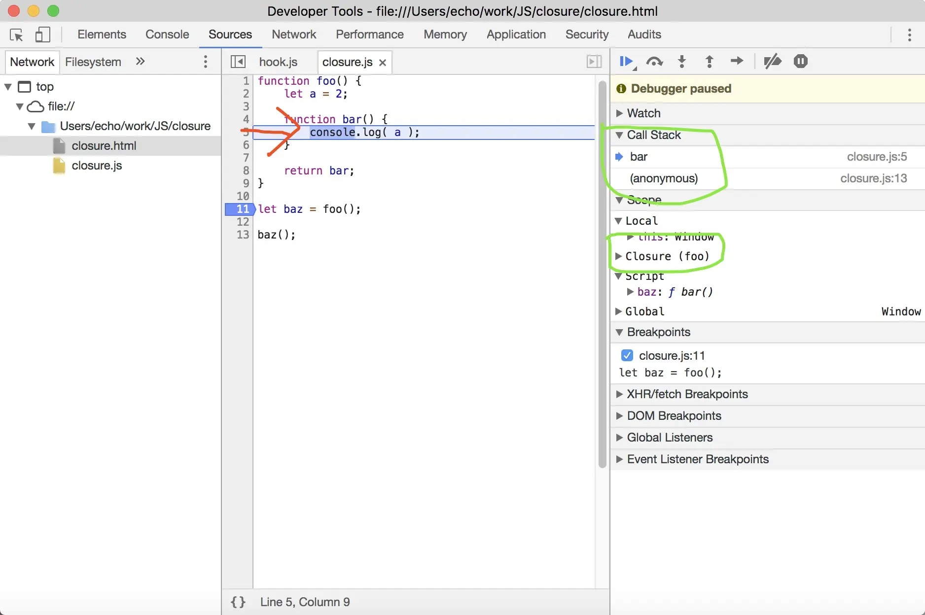Resume script execution
Viewport: 925px width, 615px height.
point(627,62)
